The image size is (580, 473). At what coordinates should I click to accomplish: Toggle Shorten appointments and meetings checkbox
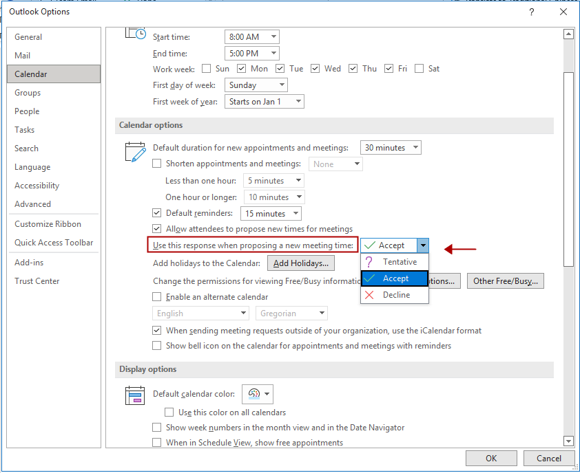pyautogui.click(x=157, y=164)
